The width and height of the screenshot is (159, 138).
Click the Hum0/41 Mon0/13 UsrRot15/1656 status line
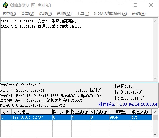[x=50, y=96]
